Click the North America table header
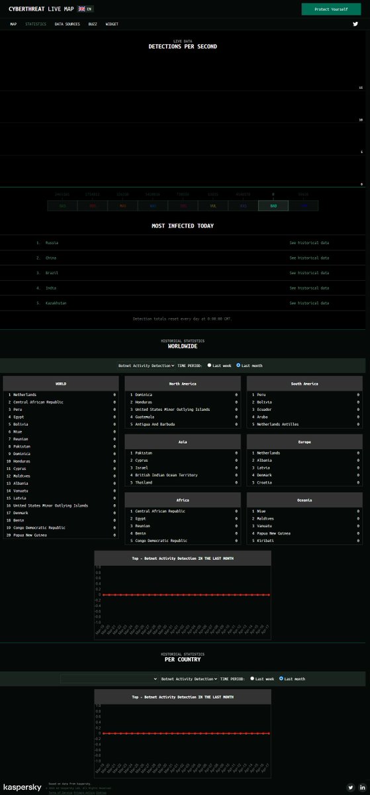Viewport: 370px width, 795px height. (183, 384)
